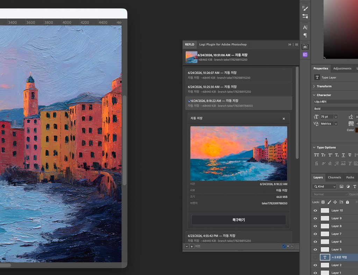Show the hidden 새로운 작업 text layer

pos(315,257)
